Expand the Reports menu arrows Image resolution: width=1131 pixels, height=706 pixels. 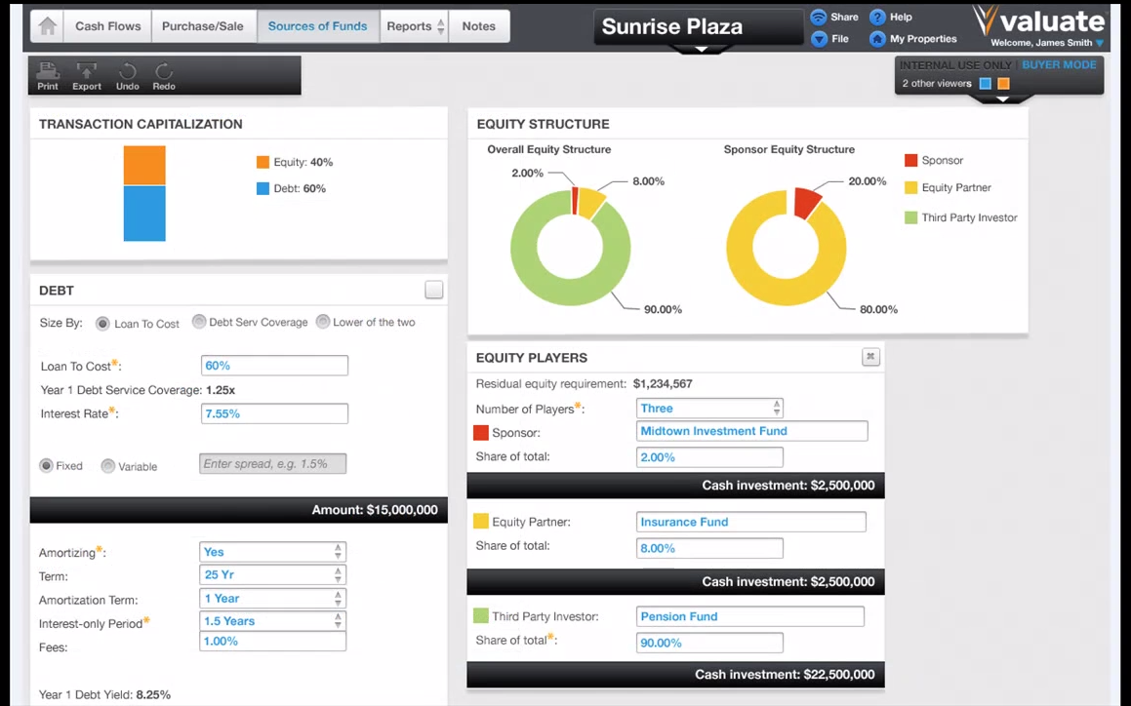441,26
